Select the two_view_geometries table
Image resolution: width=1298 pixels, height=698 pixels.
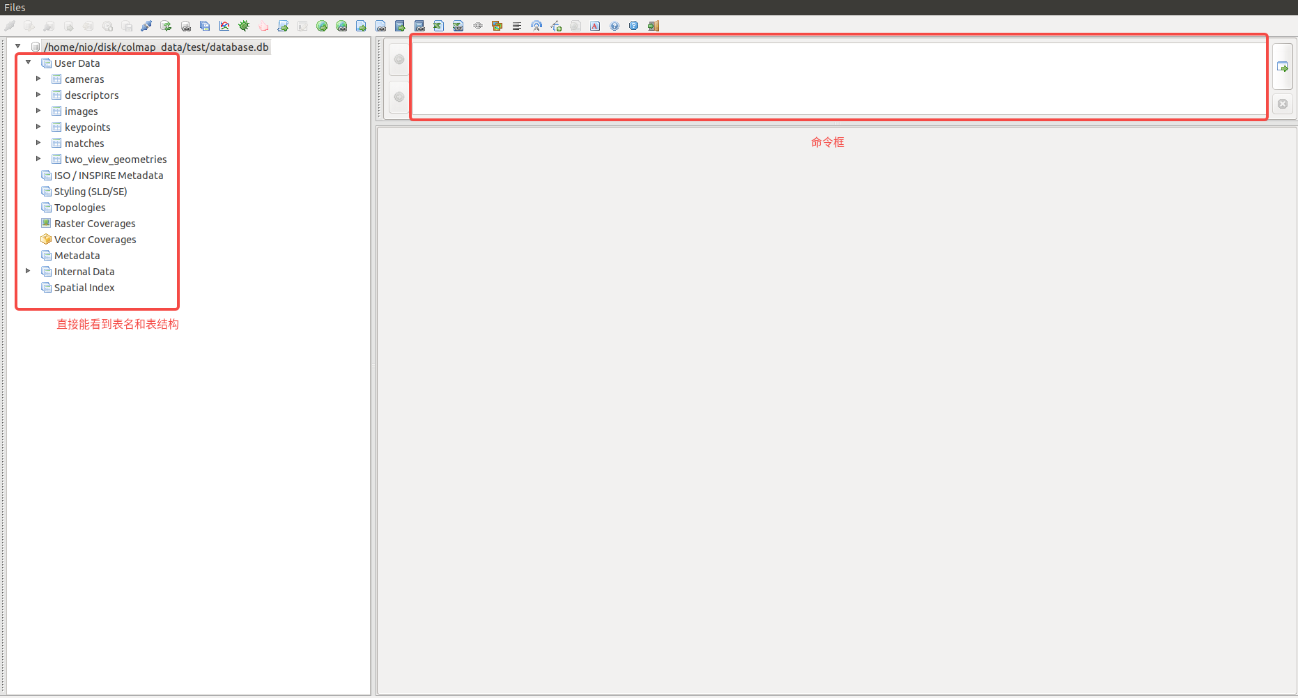pyautogui.click(x=116, y=160)
